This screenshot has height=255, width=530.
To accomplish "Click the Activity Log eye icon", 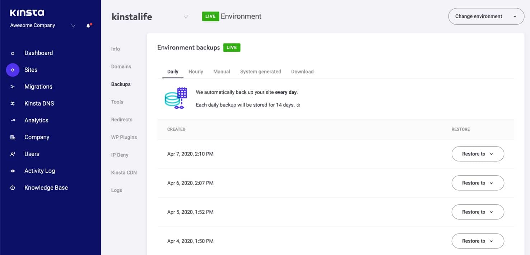I will [x=13, y=171].
